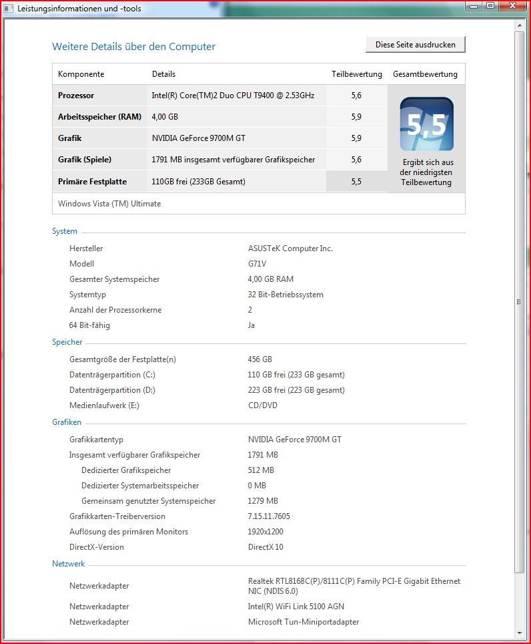
Task: Click the Diese Seite ausdrucken button
Action: 416,44
